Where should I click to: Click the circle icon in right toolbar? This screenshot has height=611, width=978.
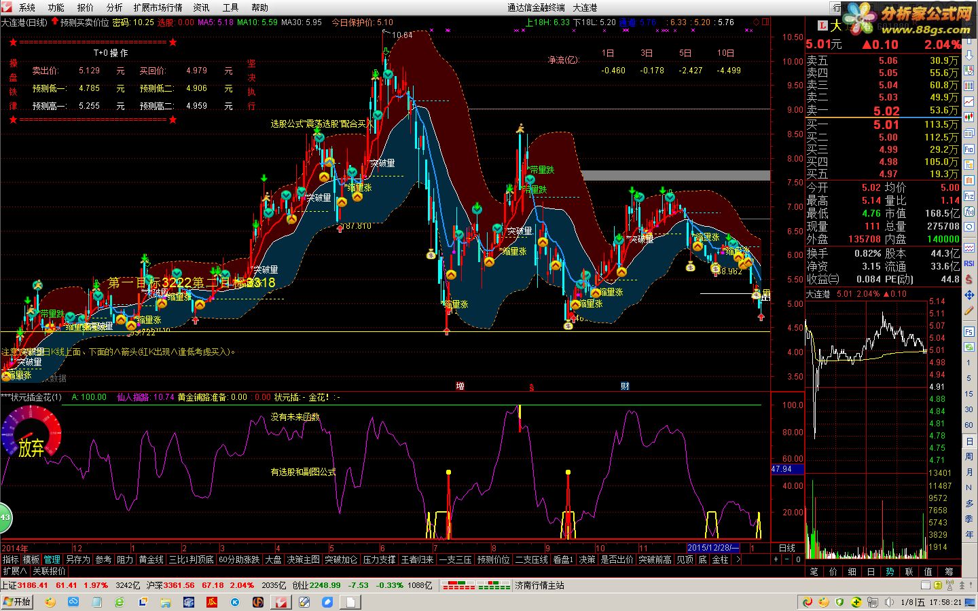969,227
